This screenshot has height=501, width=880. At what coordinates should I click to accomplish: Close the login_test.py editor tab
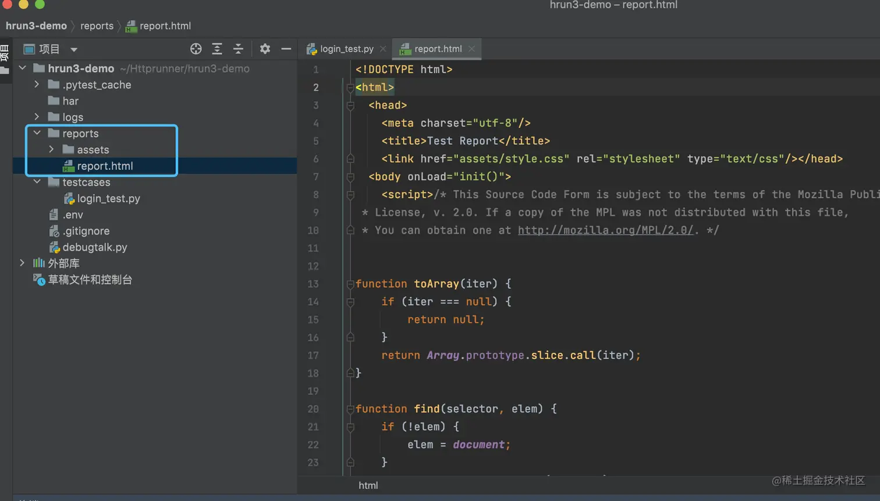[382, 49]
